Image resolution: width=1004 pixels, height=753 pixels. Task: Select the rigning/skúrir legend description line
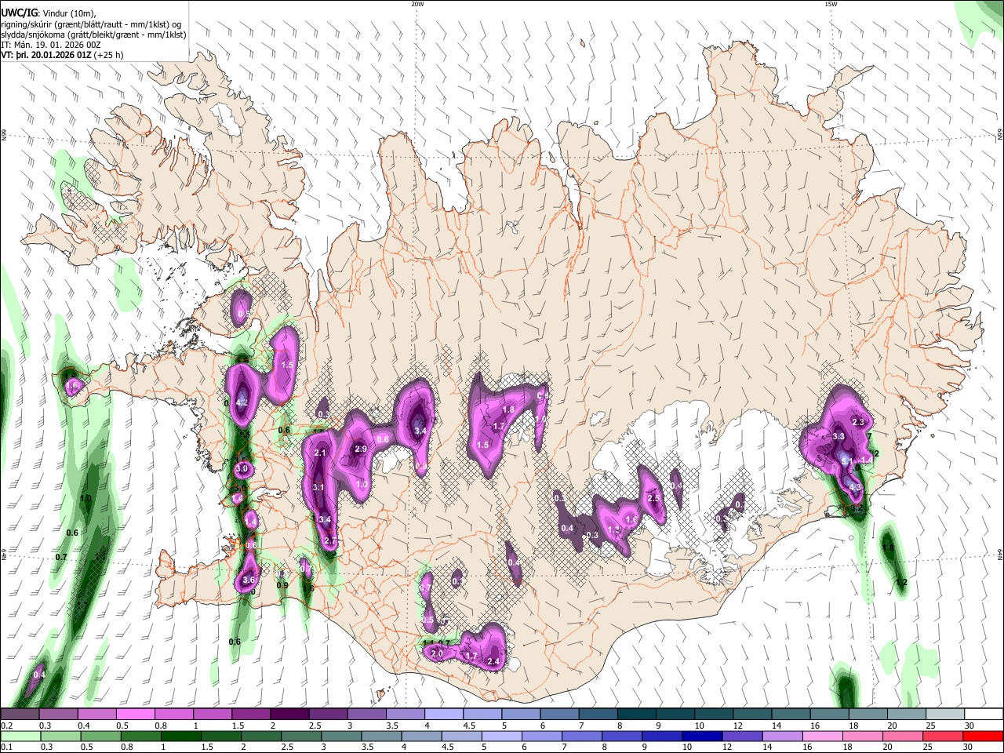pyautogui.click(x=93, y=24)
